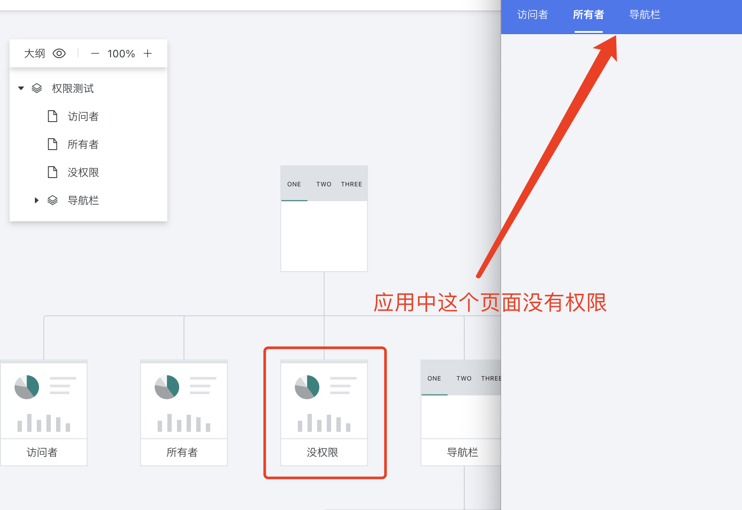Click the 大纲 outline label
This screenshot has width=742, height=510.
tap(35, 53)
